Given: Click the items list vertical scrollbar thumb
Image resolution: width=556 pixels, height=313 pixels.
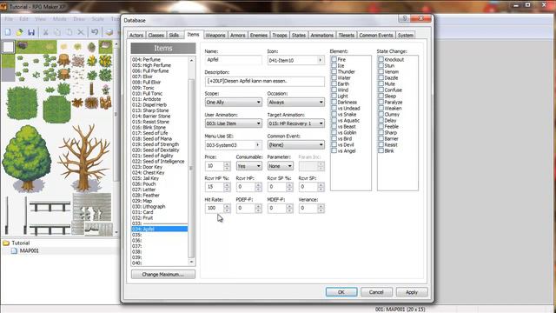Looking at the screenshot, I should [x=191, y=169].
